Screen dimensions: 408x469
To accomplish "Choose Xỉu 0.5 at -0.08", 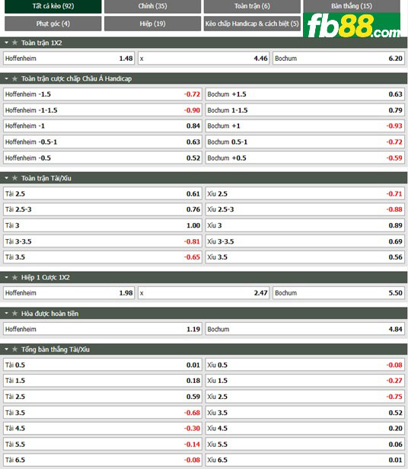I will pos(304,365).
